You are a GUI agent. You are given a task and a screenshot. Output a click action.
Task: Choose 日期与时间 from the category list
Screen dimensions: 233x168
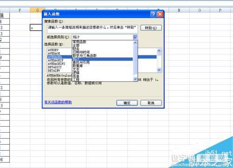pyautogui.click(x=103, y=52)
